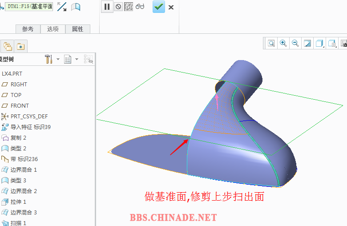The height and width of the screenshot is (226, 347).
Task: Select 导入特征 标识39 in tree
Action: pos(26,127)
